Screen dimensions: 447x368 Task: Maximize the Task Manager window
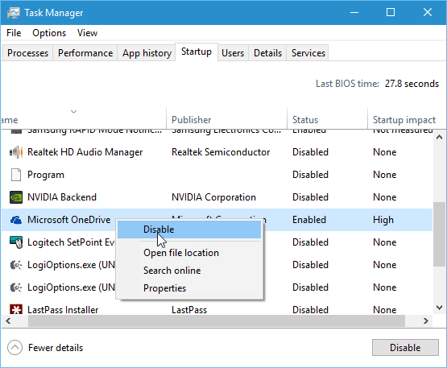[x=391, y=12]
